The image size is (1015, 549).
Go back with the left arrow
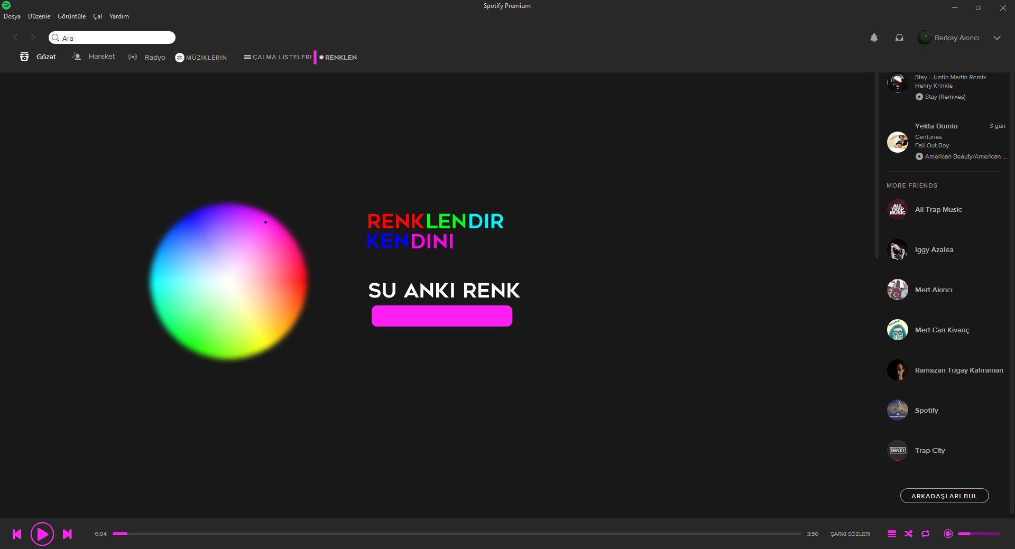[15, 37]
